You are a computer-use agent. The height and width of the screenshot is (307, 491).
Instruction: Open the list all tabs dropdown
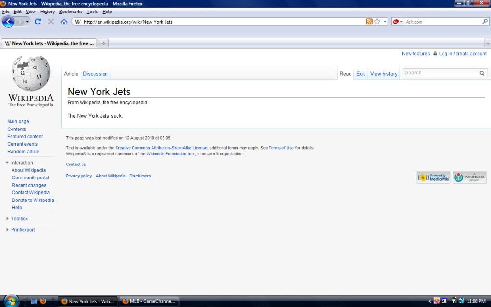tap(488, 43)
